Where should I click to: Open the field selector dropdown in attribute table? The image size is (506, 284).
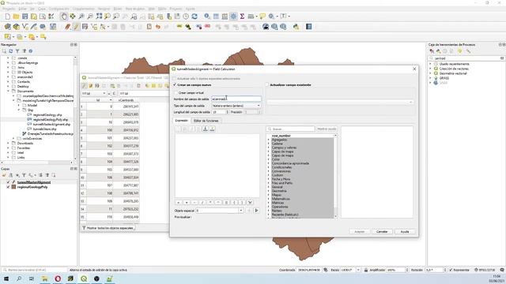tap(93, 93)
